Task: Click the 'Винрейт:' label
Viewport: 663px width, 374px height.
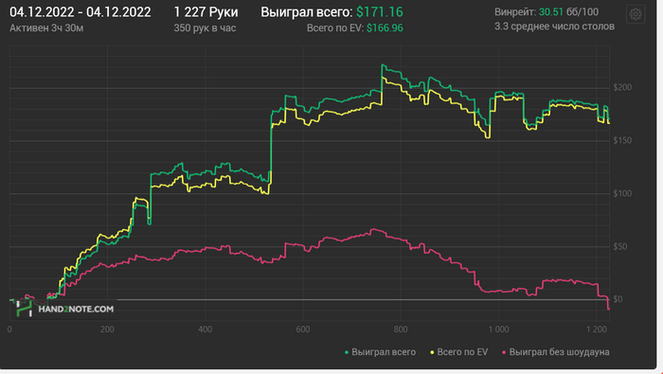Action: tap(515, 12)
